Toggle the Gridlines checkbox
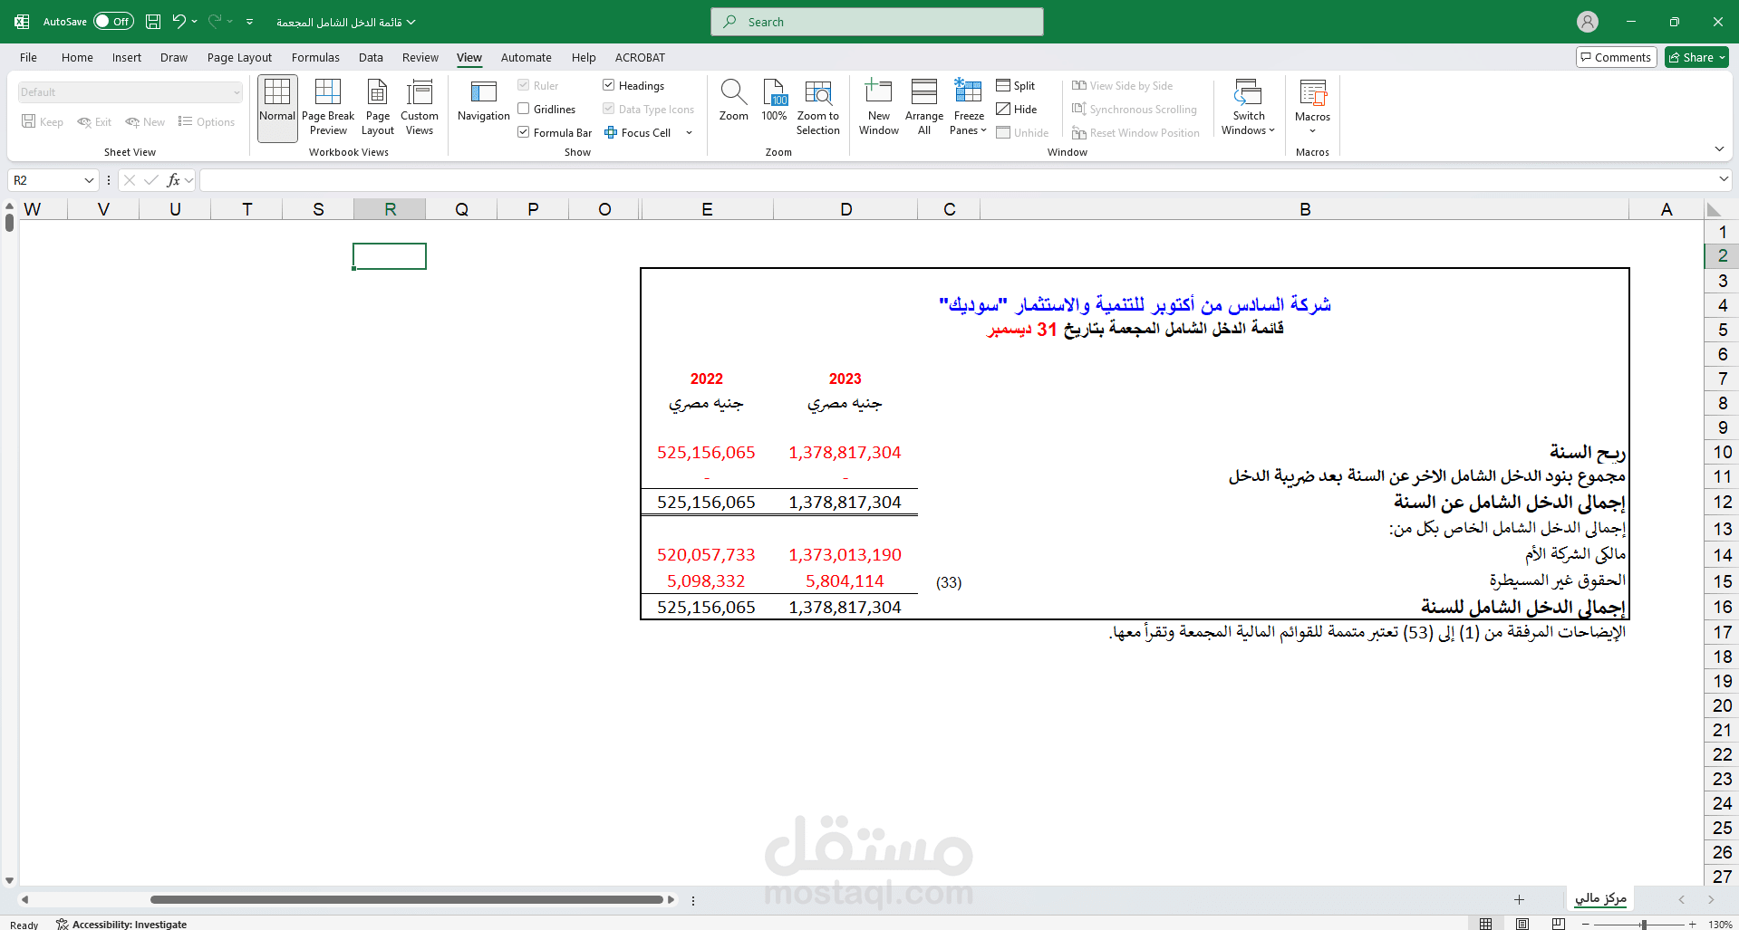This screenshot has height=930, width=1739. coord(524,109)
